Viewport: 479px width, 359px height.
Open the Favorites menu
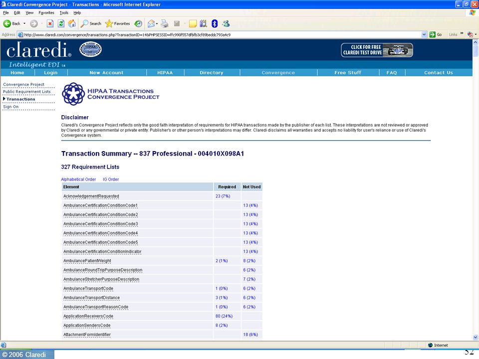click(x=46, y=13)
